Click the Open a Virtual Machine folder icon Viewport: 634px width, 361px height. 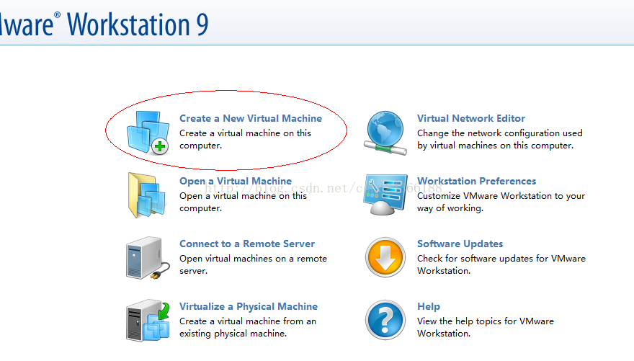pos(147,195)
